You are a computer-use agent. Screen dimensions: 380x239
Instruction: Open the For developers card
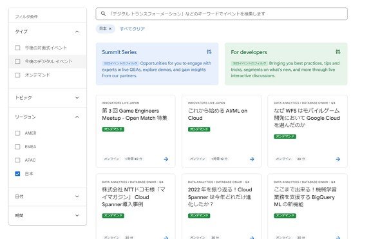point(286,64)
